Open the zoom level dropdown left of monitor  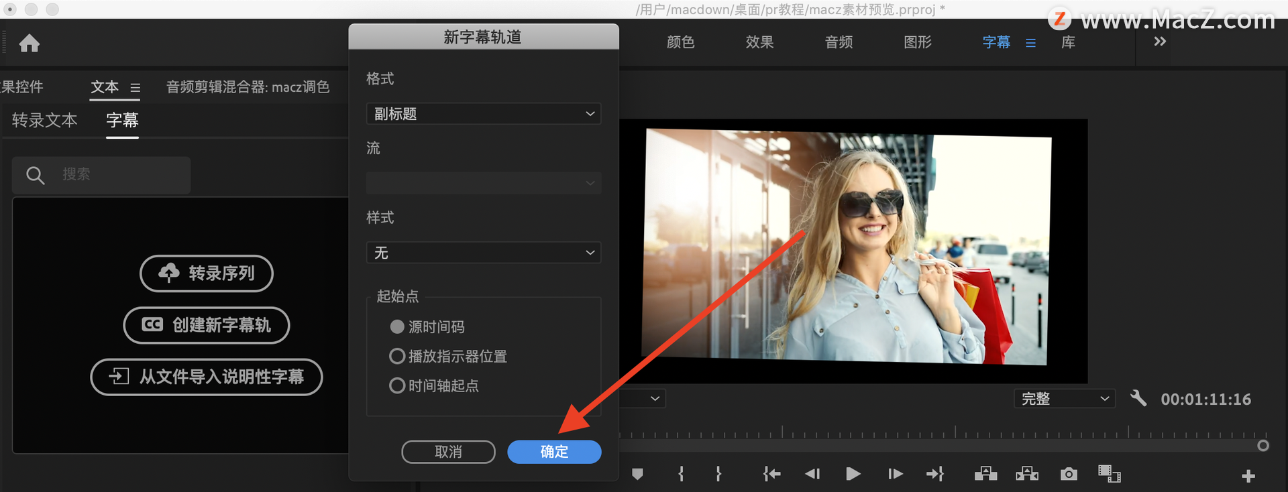tap(643, 399)
